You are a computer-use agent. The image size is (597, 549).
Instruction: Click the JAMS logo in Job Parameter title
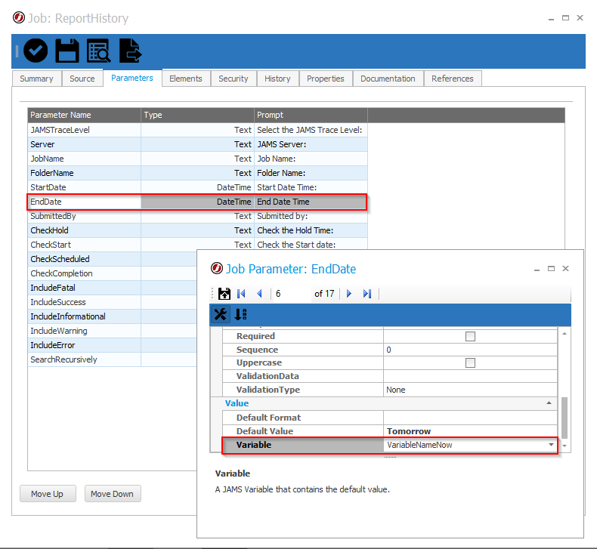(217, 268)
